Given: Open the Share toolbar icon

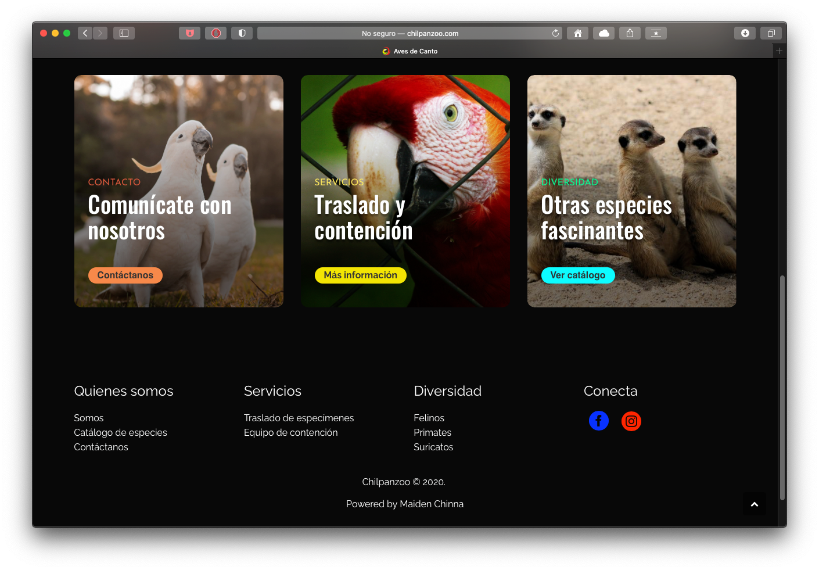Looking at the screenshot, I should (x=630, y=33).
